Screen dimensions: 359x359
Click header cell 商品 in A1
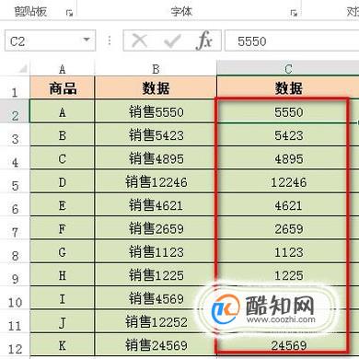tap(63, 87)
